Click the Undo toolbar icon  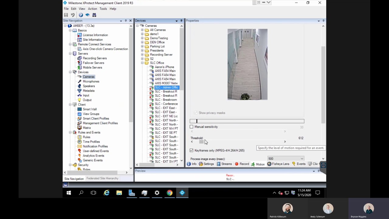click(73, 15)
